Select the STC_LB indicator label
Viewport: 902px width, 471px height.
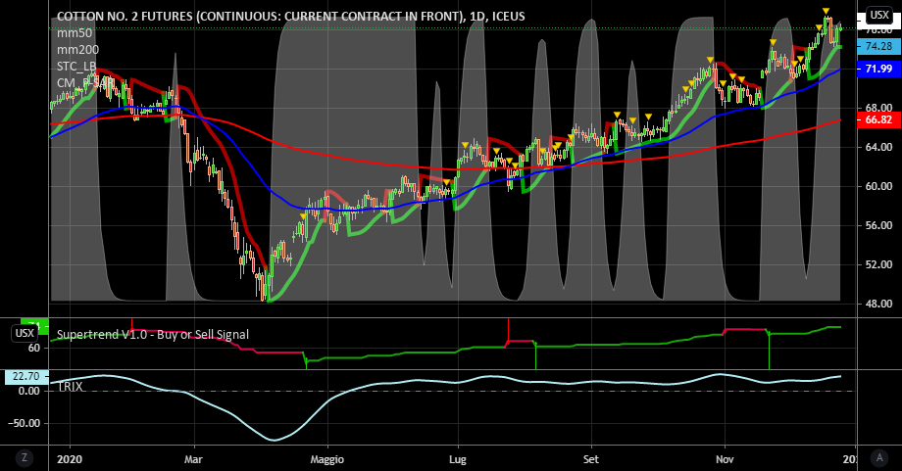pos(77,66)
